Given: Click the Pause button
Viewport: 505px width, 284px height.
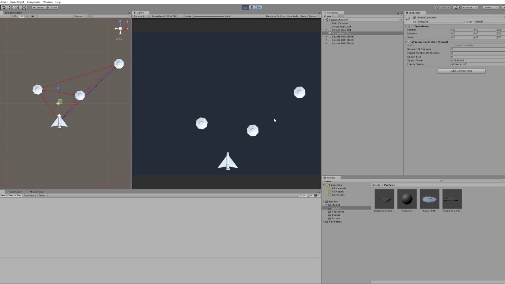Looking at the screenshot, I should click(x=252, y=7).
